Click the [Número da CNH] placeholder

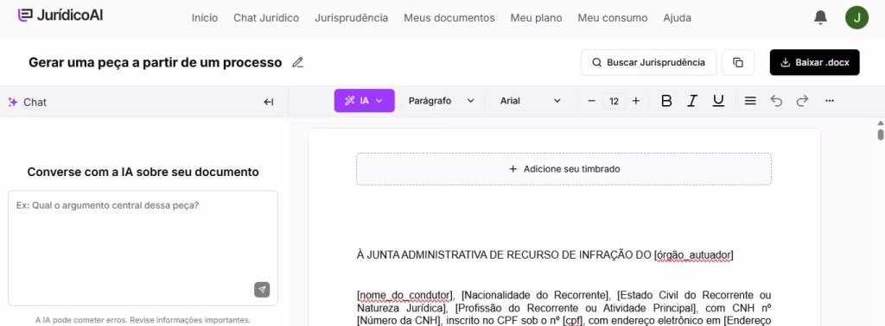(x=399, y=322)
